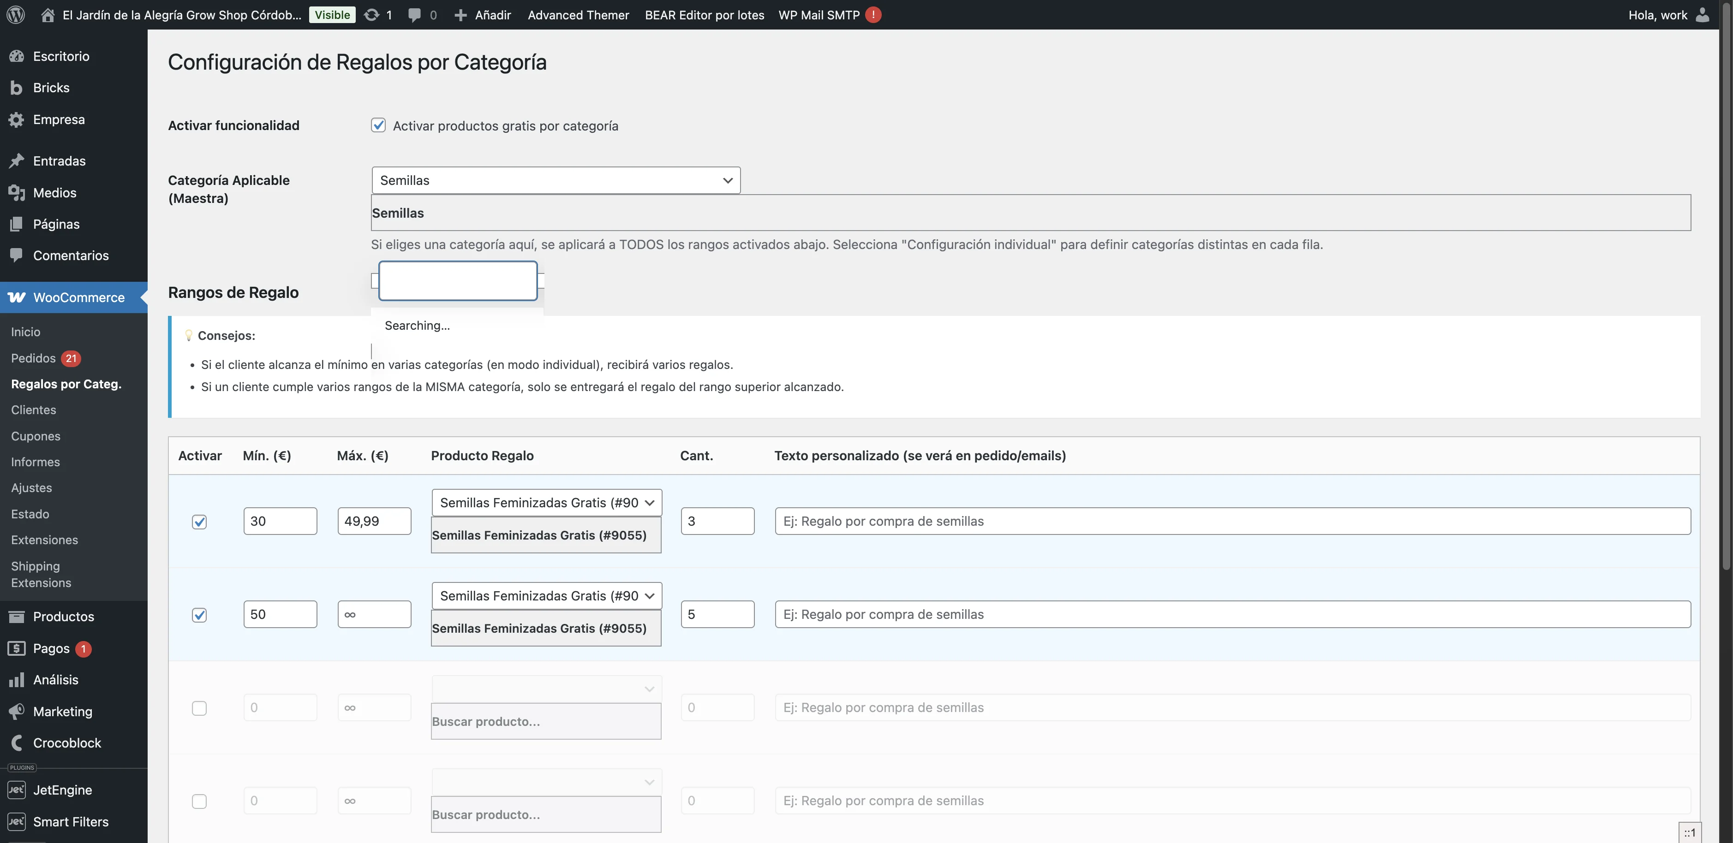The width and height of the screenshot is (1733, 843).
Task: Open the Bricks sidebar icon
Action: click(16, 88)
